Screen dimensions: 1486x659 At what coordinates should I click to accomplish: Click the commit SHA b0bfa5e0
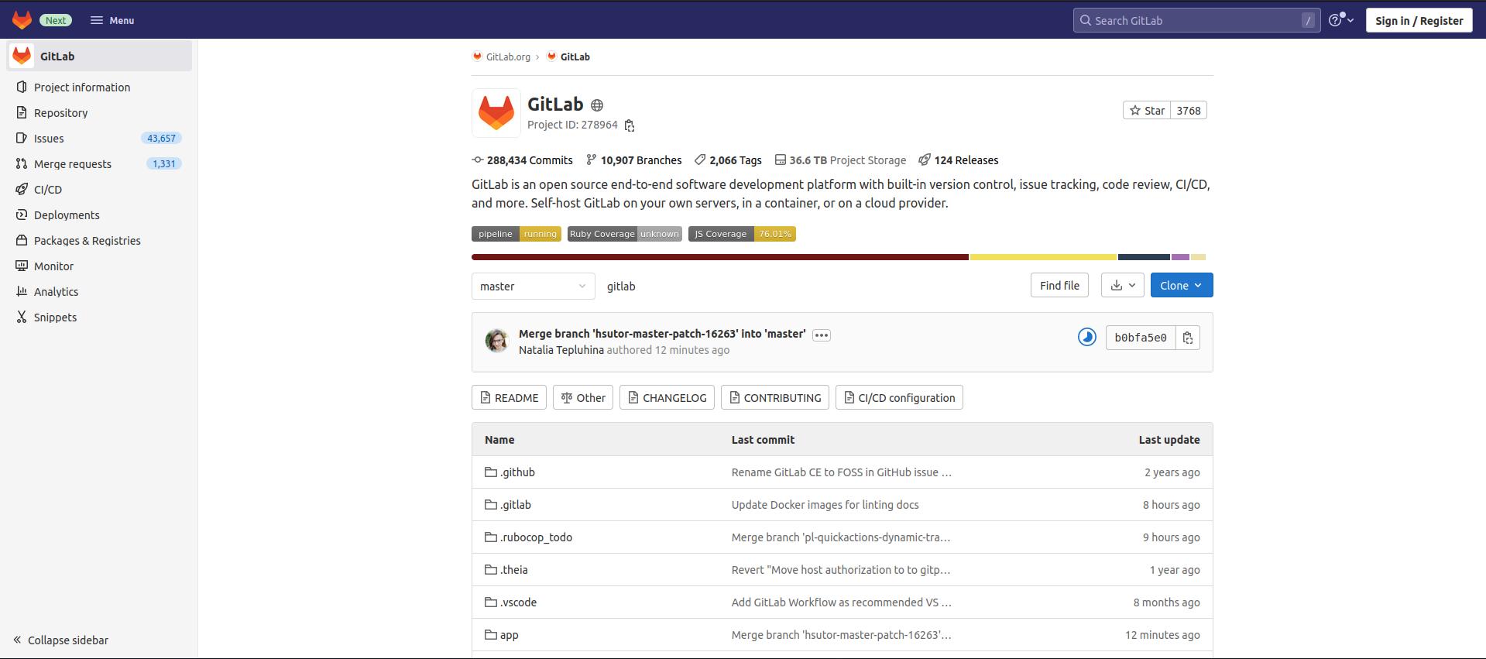[1141, 338]
